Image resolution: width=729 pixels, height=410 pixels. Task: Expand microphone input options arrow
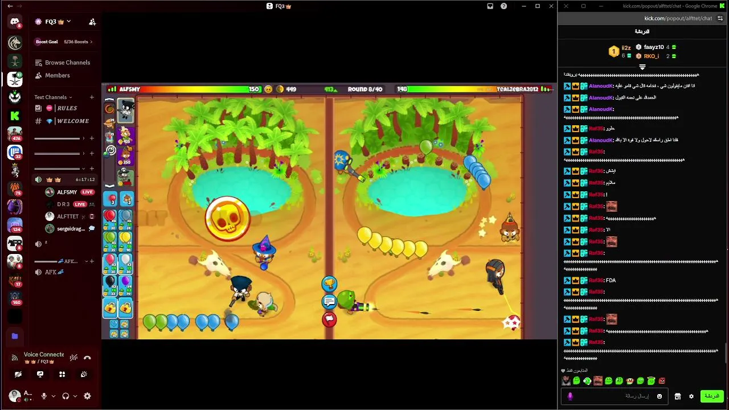pos(53,396)
